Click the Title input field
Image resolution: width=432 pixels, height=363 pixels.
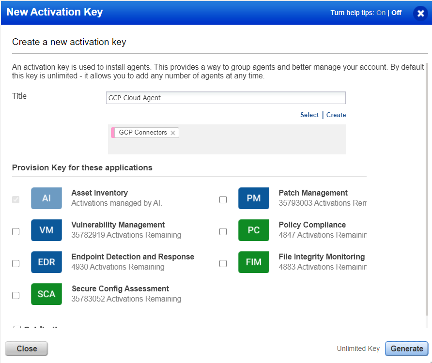pos(226,98)
